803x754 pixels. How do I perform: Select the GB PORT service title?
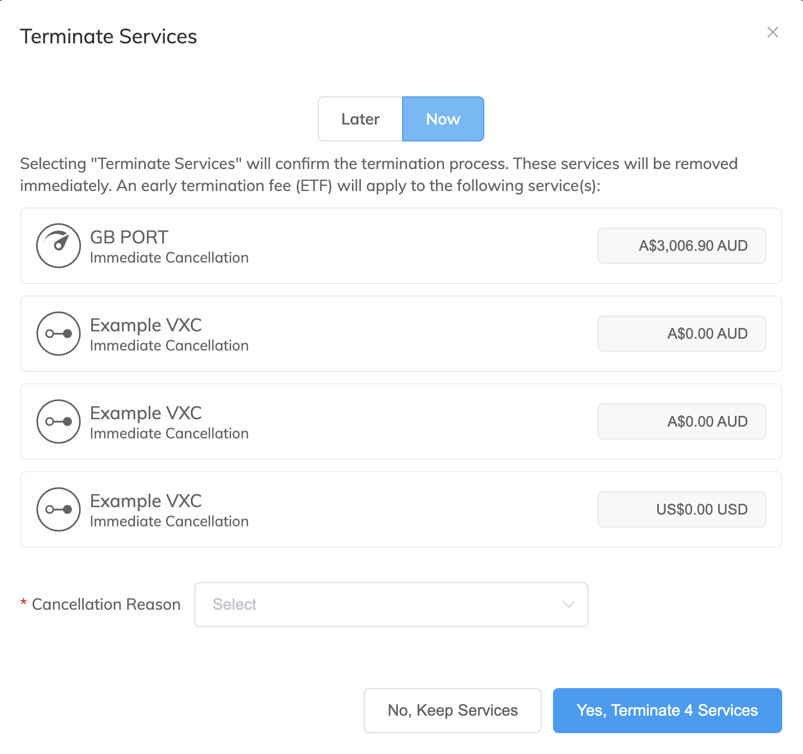pos(130,237)
